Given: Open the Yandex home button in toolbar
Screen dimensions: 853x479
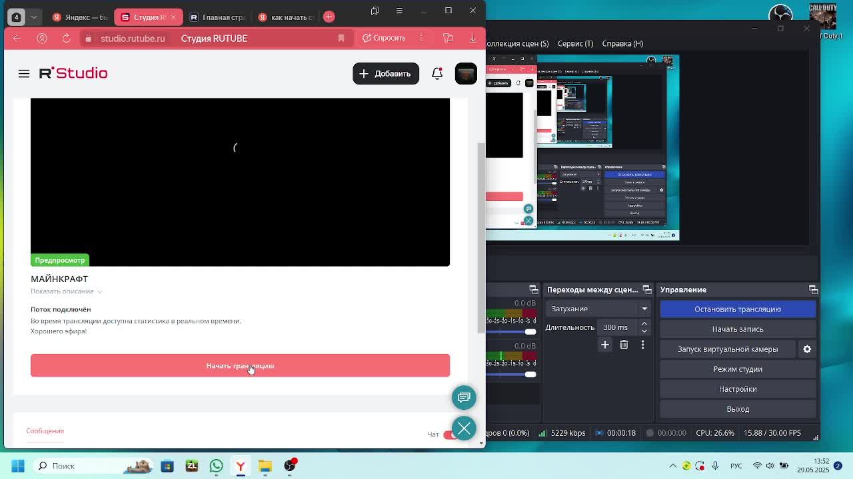Looking at the screenshot, I should click(x=42, y=39).
